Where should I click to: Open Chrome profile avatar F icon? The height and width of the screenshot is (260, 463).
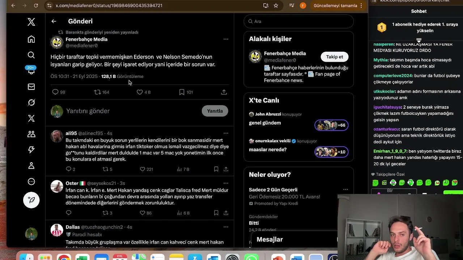(x=303, y=5)
